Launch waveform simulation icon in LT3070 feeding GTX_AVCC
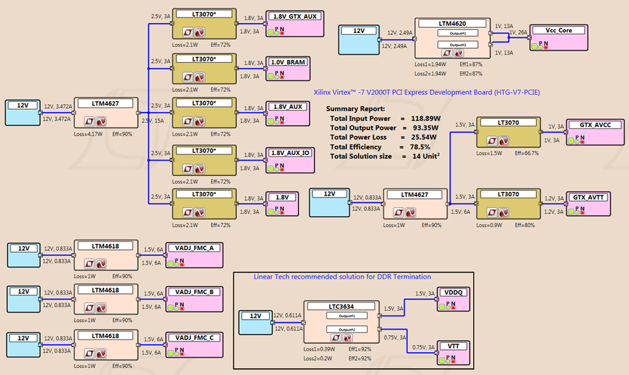Viewport: 629px width, 375px height. pyautogui.click(x=503, y=140)
